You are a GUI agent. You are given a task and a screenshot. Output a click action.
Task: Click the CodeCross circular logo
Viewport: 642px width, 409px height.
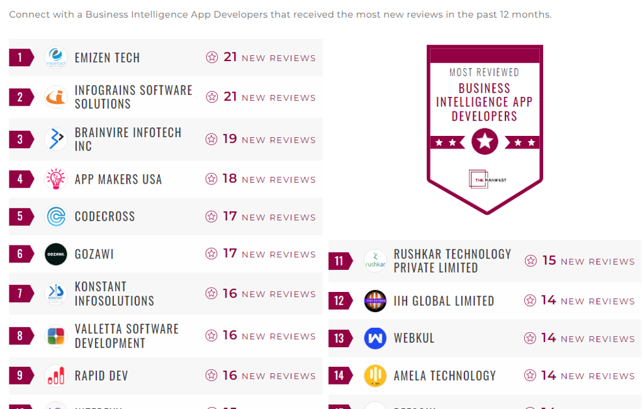click(56, 216)
